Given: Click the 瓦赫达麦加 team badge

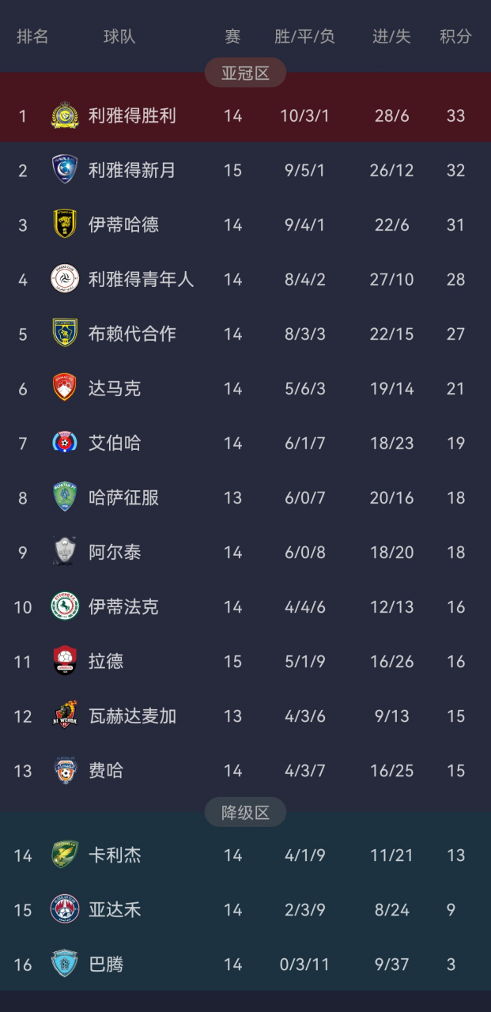Looking at the screenshot, I should point(65,716).
